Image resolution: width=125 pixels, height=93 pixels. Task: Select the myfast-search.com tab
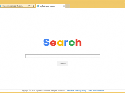51,6
